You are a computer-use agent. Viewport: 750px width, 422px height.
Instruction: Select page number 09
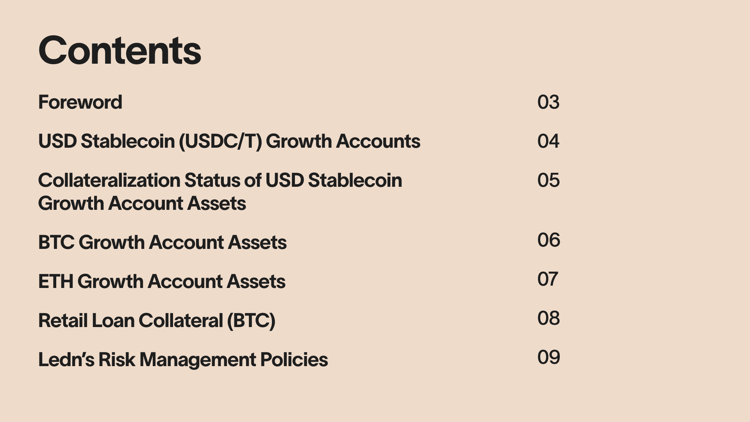click(x=549, y=358)
